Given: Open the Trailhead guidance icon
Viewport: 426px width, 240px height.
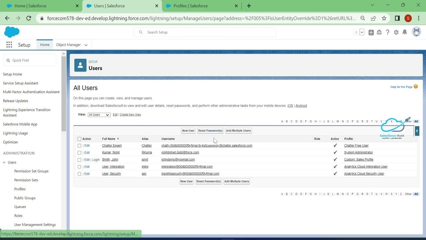Looking at the screenshot, I should tap(379, 32).
